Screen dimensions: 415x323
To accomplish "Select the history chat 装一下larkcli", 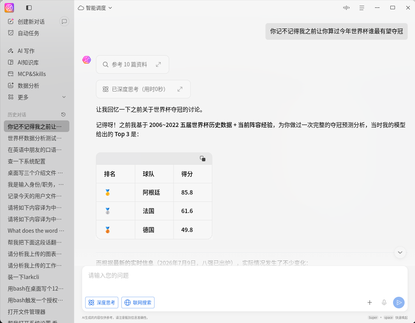I will tap(37, 277).
